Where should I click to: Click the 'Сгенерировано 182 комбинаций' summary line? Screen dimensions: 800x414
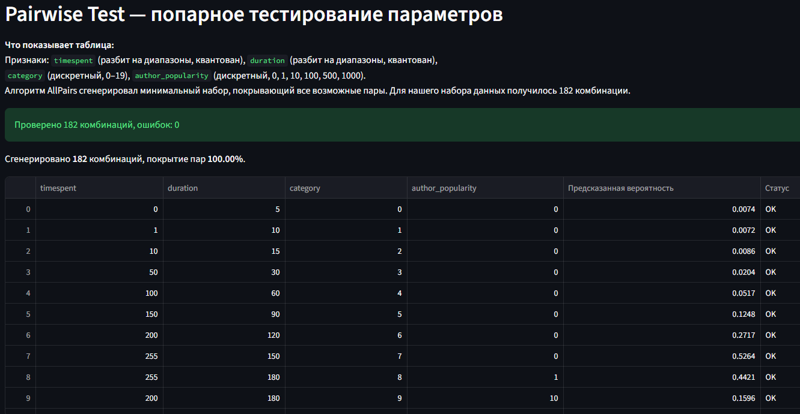point(125,159)
